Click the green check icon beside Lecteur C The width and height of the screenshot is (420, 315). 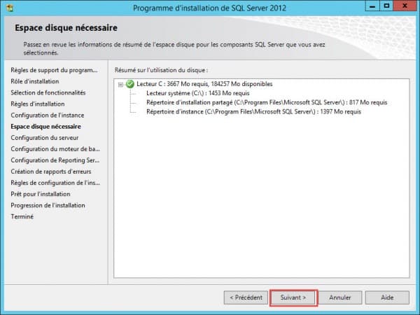point(130,84)
